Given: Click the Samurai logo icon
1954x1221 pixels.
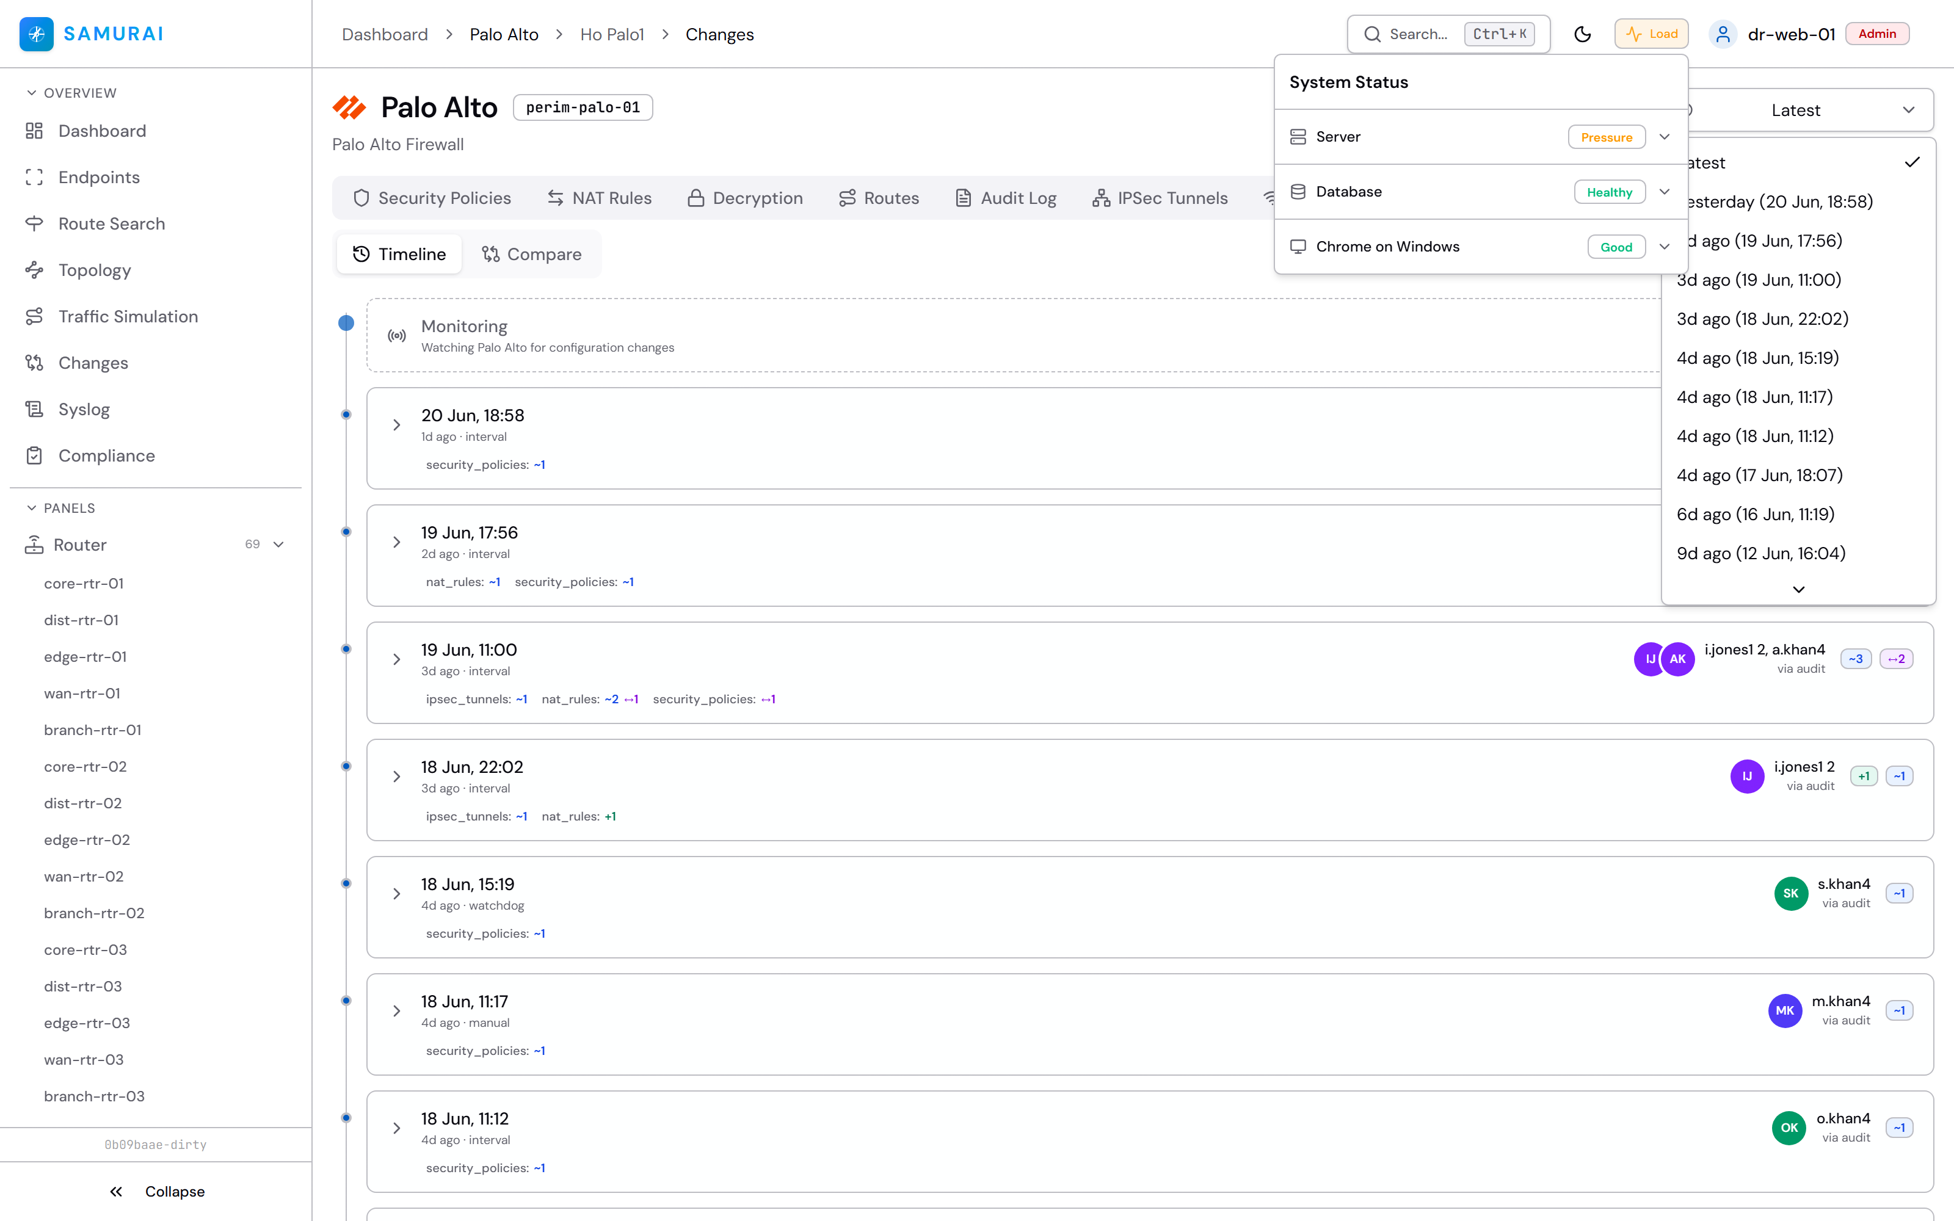Looking at the screenshot, I should click(x=37, y=34).
